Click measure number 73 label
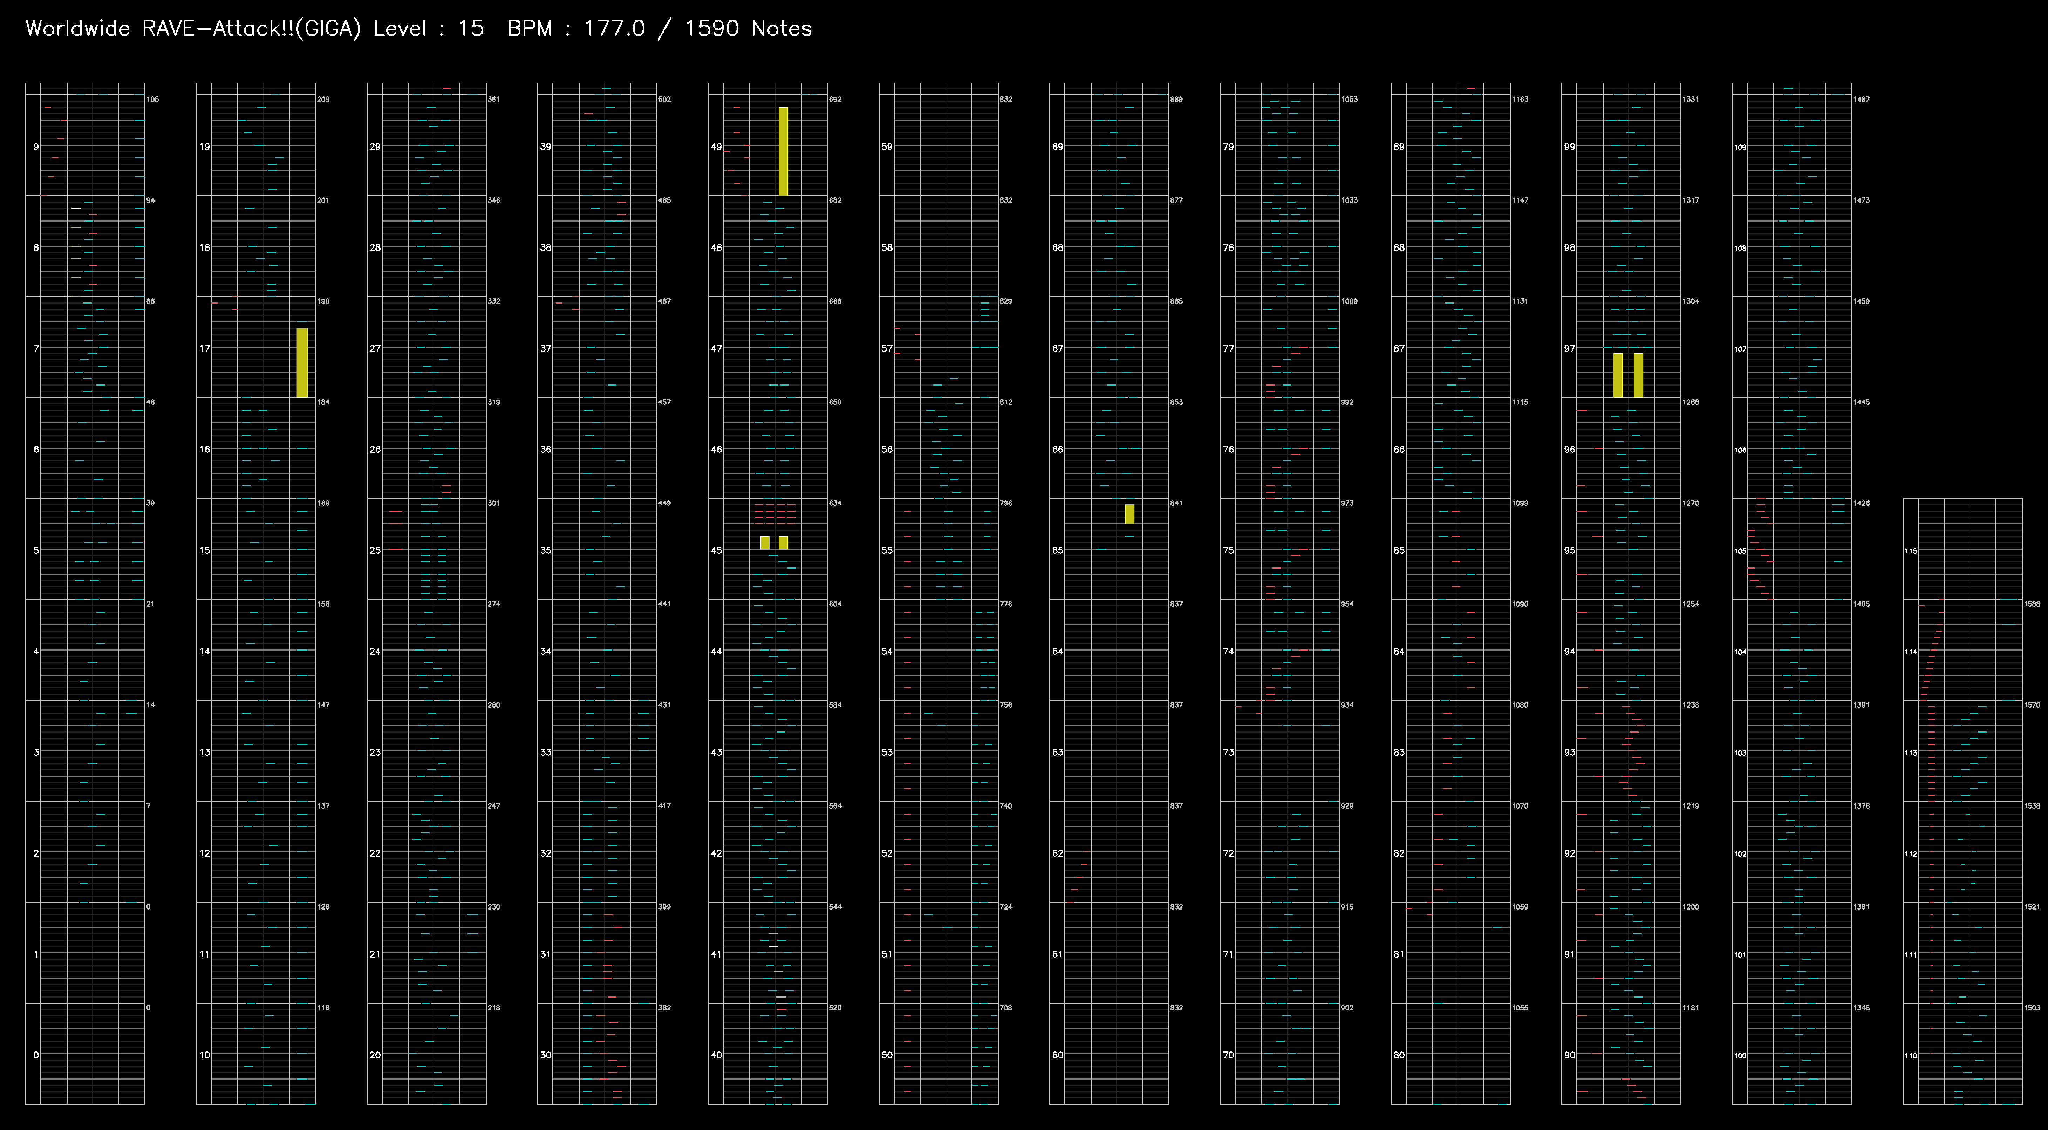Image resolution: width=2048 pixels, height=1130 pixels. point(1228,752)
